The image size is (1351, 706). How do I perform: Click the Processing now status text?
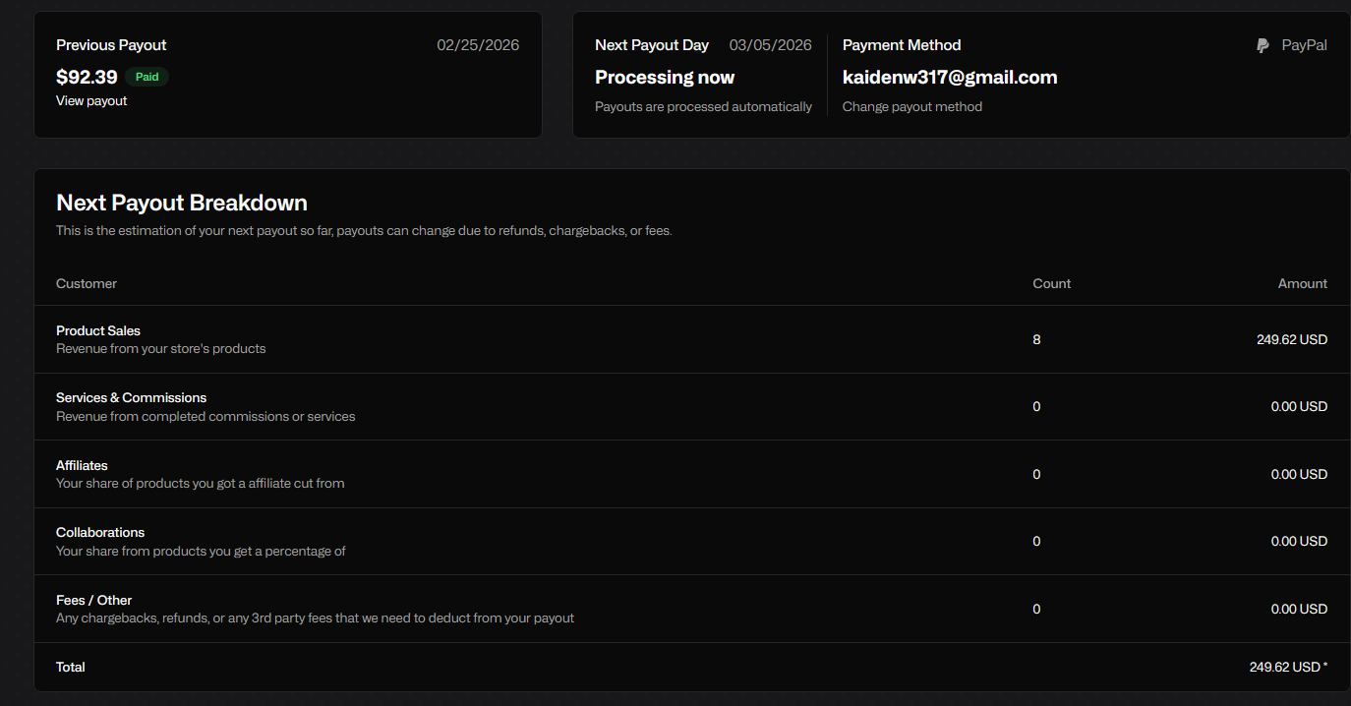click(665, 77)
